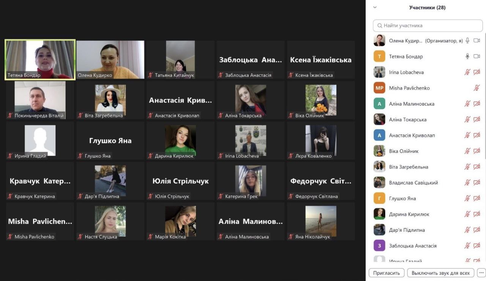Click disabled camera icon for Аліна Малиновська

[x=477, y=104]
